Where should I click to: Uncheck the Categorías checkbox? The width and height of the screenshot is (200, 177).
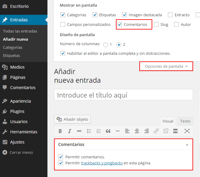63,15
